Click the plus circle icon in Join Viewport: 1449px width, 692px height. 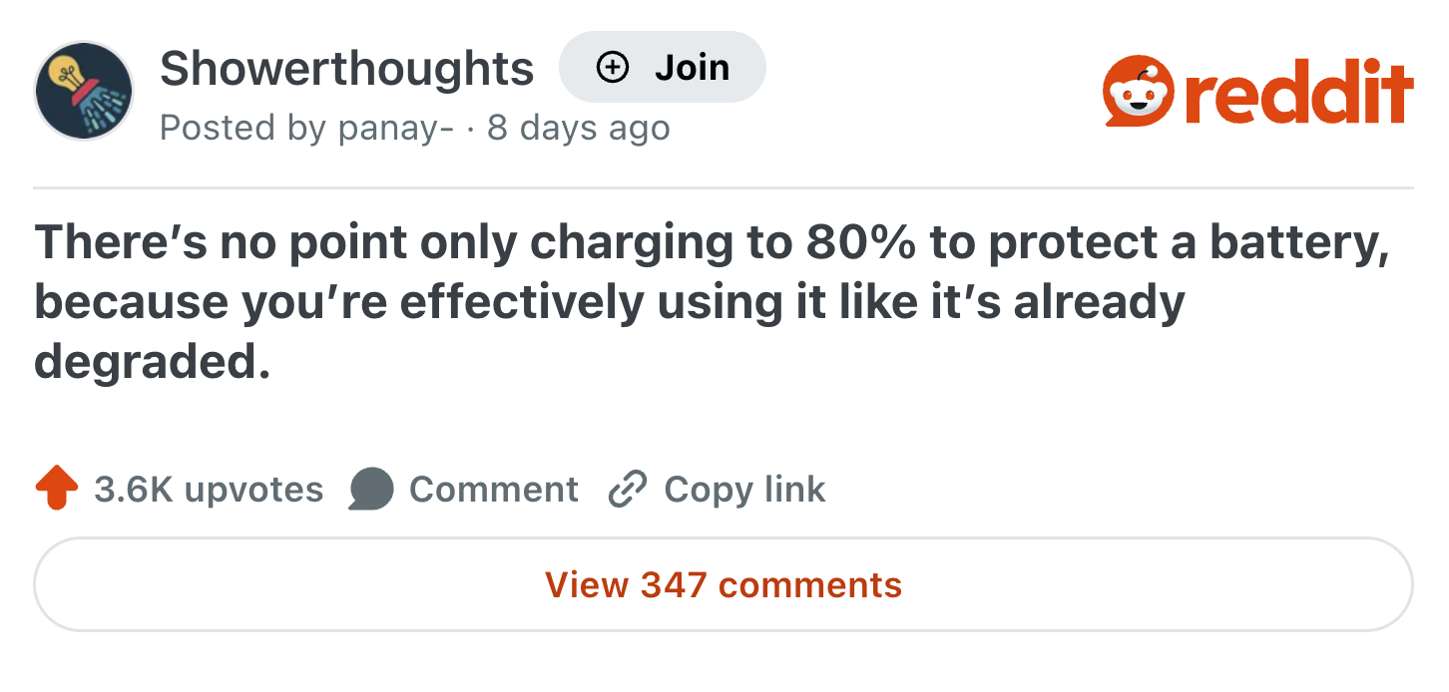tap(612, 68)
